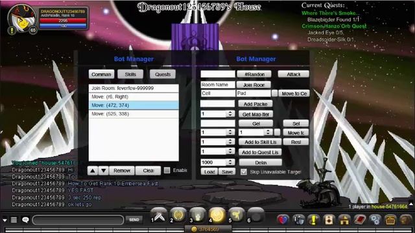Open the character panel icon

coord(298,220)
